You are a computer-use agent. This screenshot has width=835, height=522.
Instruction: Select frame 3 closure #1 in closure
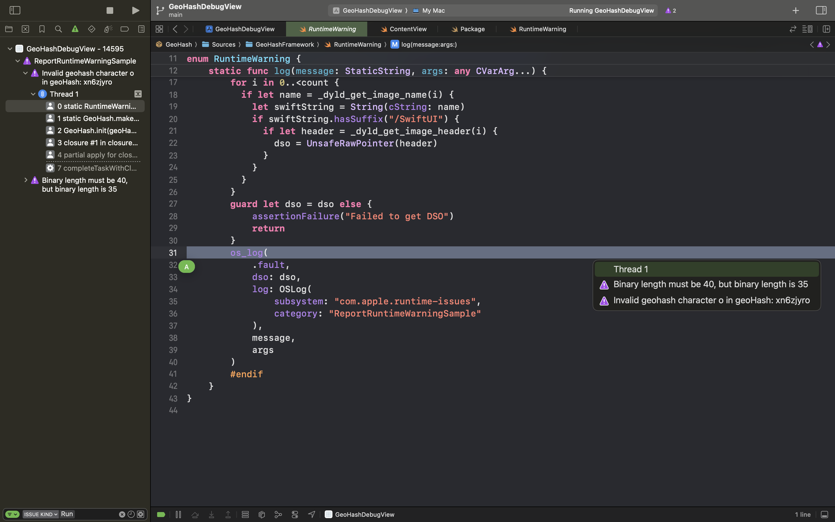pos(75,143)
